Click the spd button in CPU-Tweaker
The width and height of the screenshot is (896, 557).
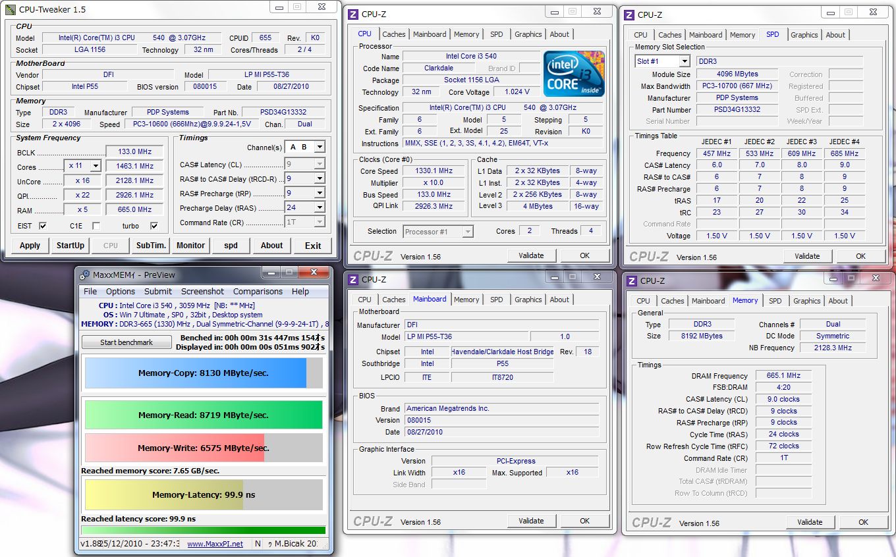pos(231,246)
